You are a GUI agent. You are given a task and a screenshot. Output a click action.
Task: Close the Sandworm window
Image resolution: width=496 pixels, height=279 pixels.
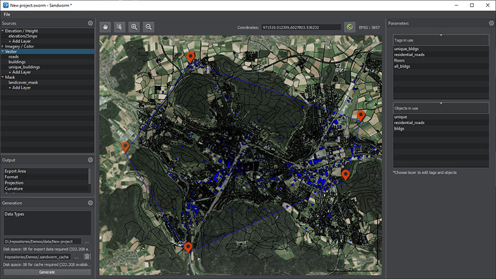488,5
